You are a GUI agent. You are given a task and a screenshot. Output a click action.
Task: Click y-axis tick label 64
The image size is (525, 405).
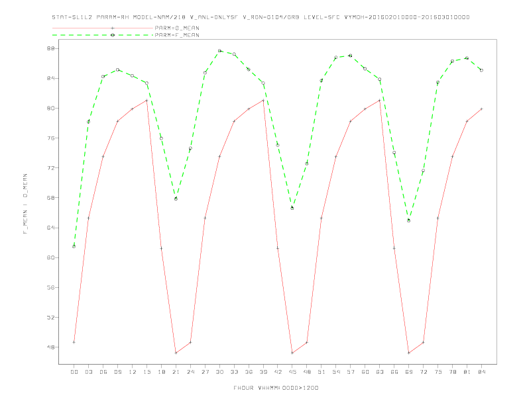coord(50,228)
